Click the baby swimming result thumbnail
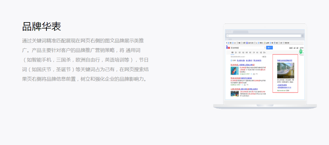The image size is (329, 145). (x=235, y=71)
